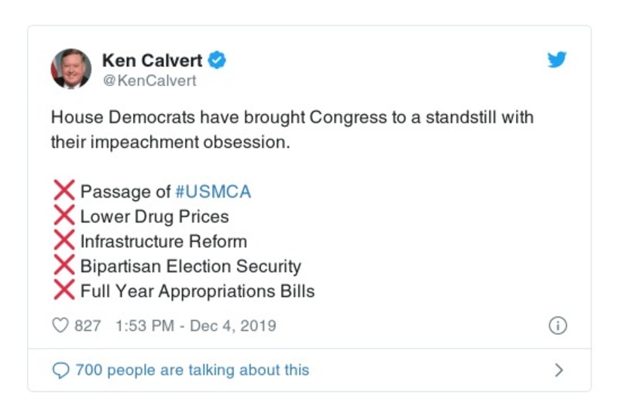This screenshot has width=619, height=417.
Task: Open the #USMCA hashtag link
Action: coord(213,192)
